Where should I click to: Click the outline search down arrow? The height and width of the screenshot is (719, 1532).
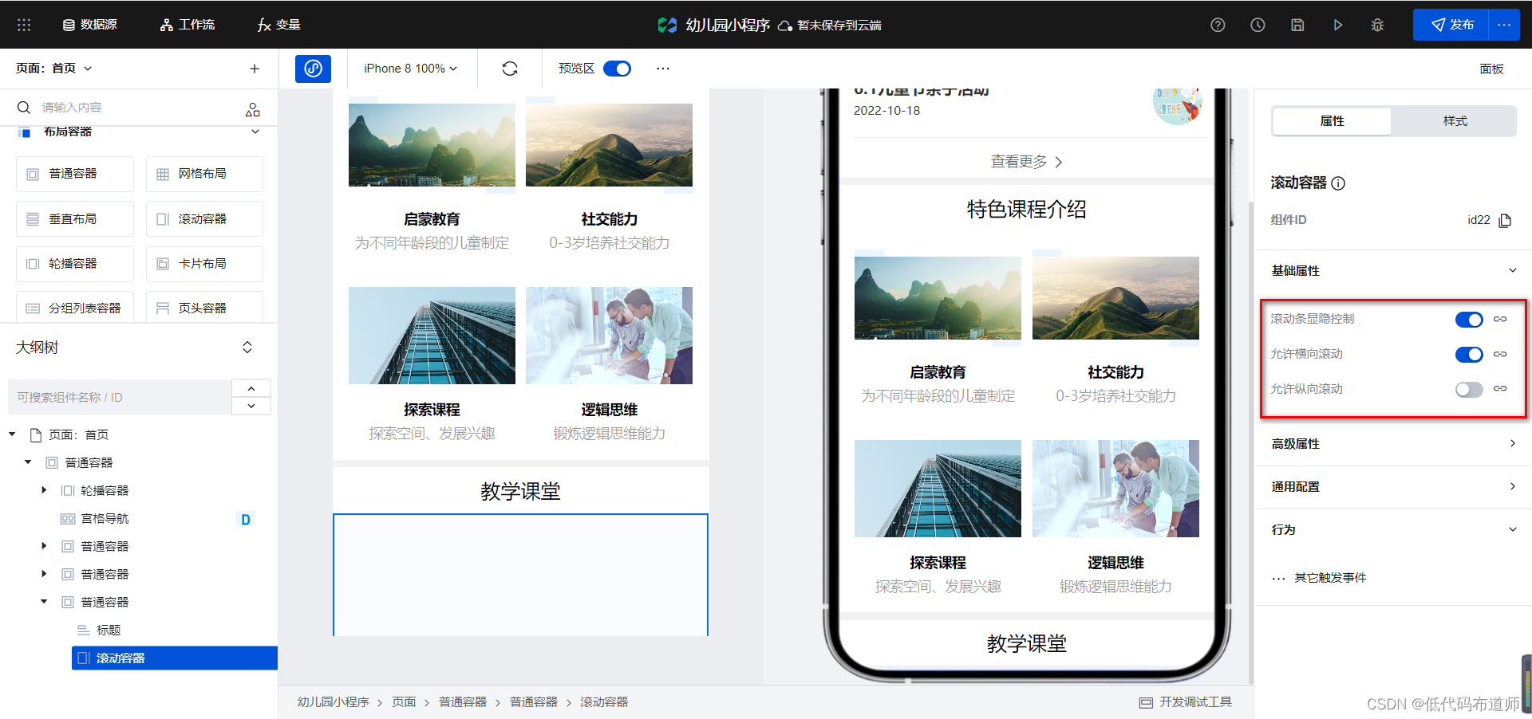(x=251, y=406)
